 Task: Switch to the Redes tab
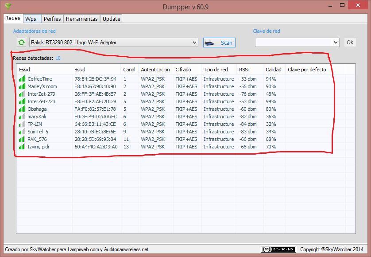pyautogui.click(x=13, y=18)
